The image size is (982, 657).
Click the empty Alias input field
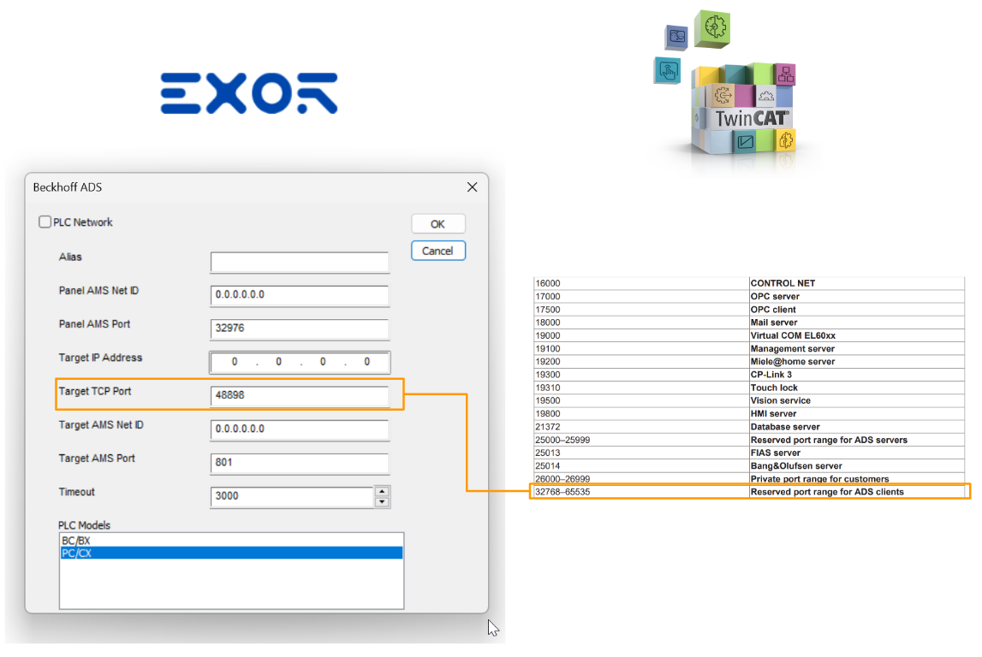299,262
